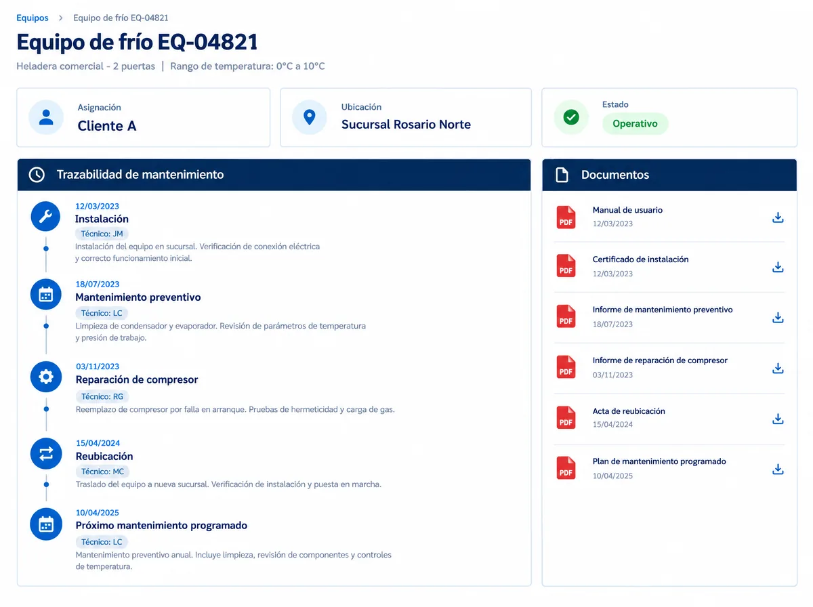Click the timeline date 18/07/2023 above Mantenimiento preventivo
The width and height of the screenshot is (813, 607).
click(x=97, y=285)
